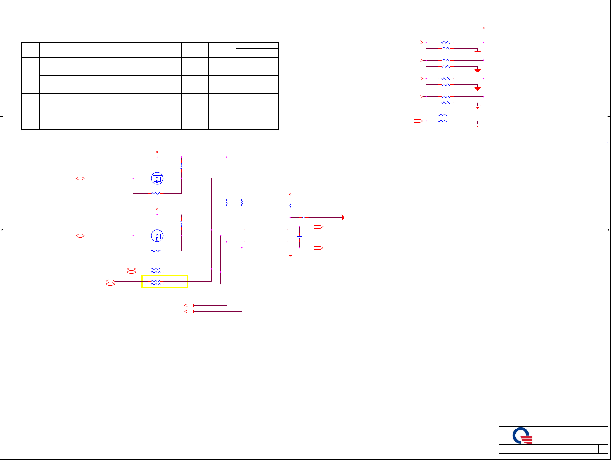This screenshot has height=460, width=611.
Task: Click the bottommost port of the right resistor ladder
Action: [x=418, y=121]
